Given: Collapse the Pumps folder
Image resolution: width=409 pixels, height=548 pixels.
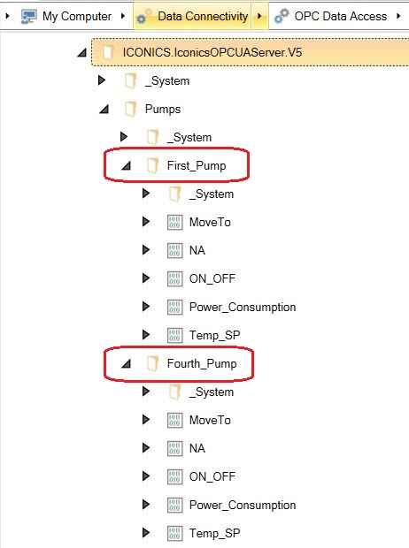Looking at the screenshot, I should [104, 110].
